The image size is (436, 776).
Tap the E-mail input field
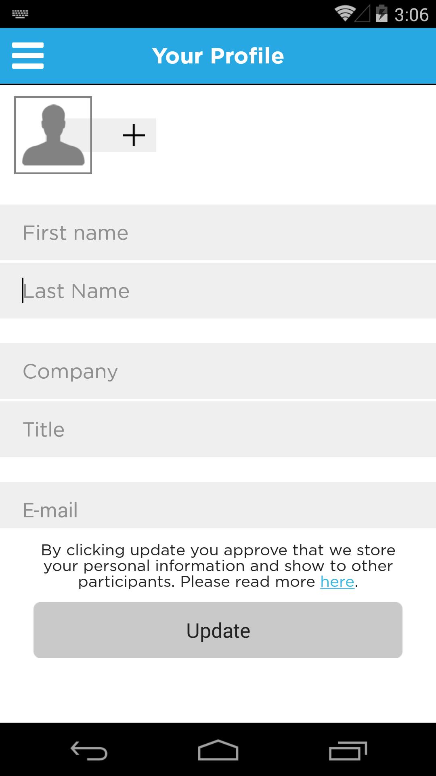point(218,505)
